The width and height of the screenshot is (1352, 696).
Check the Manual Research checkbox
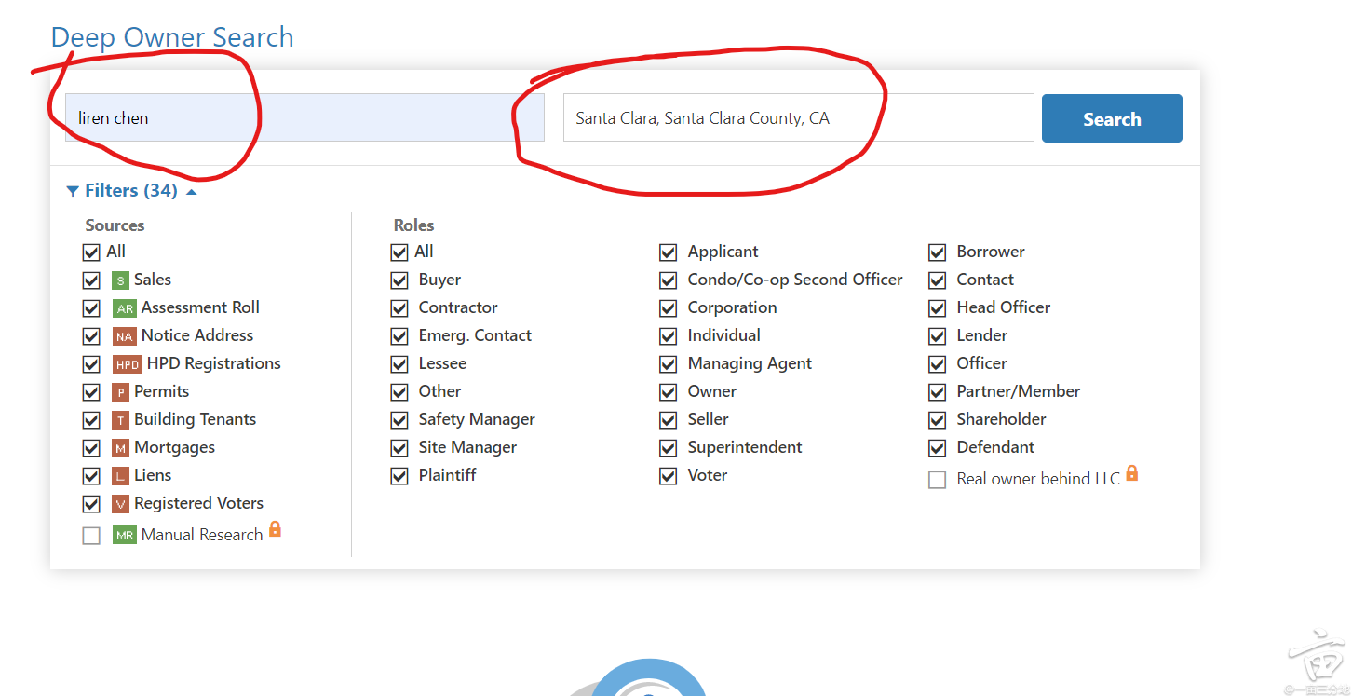91,536
